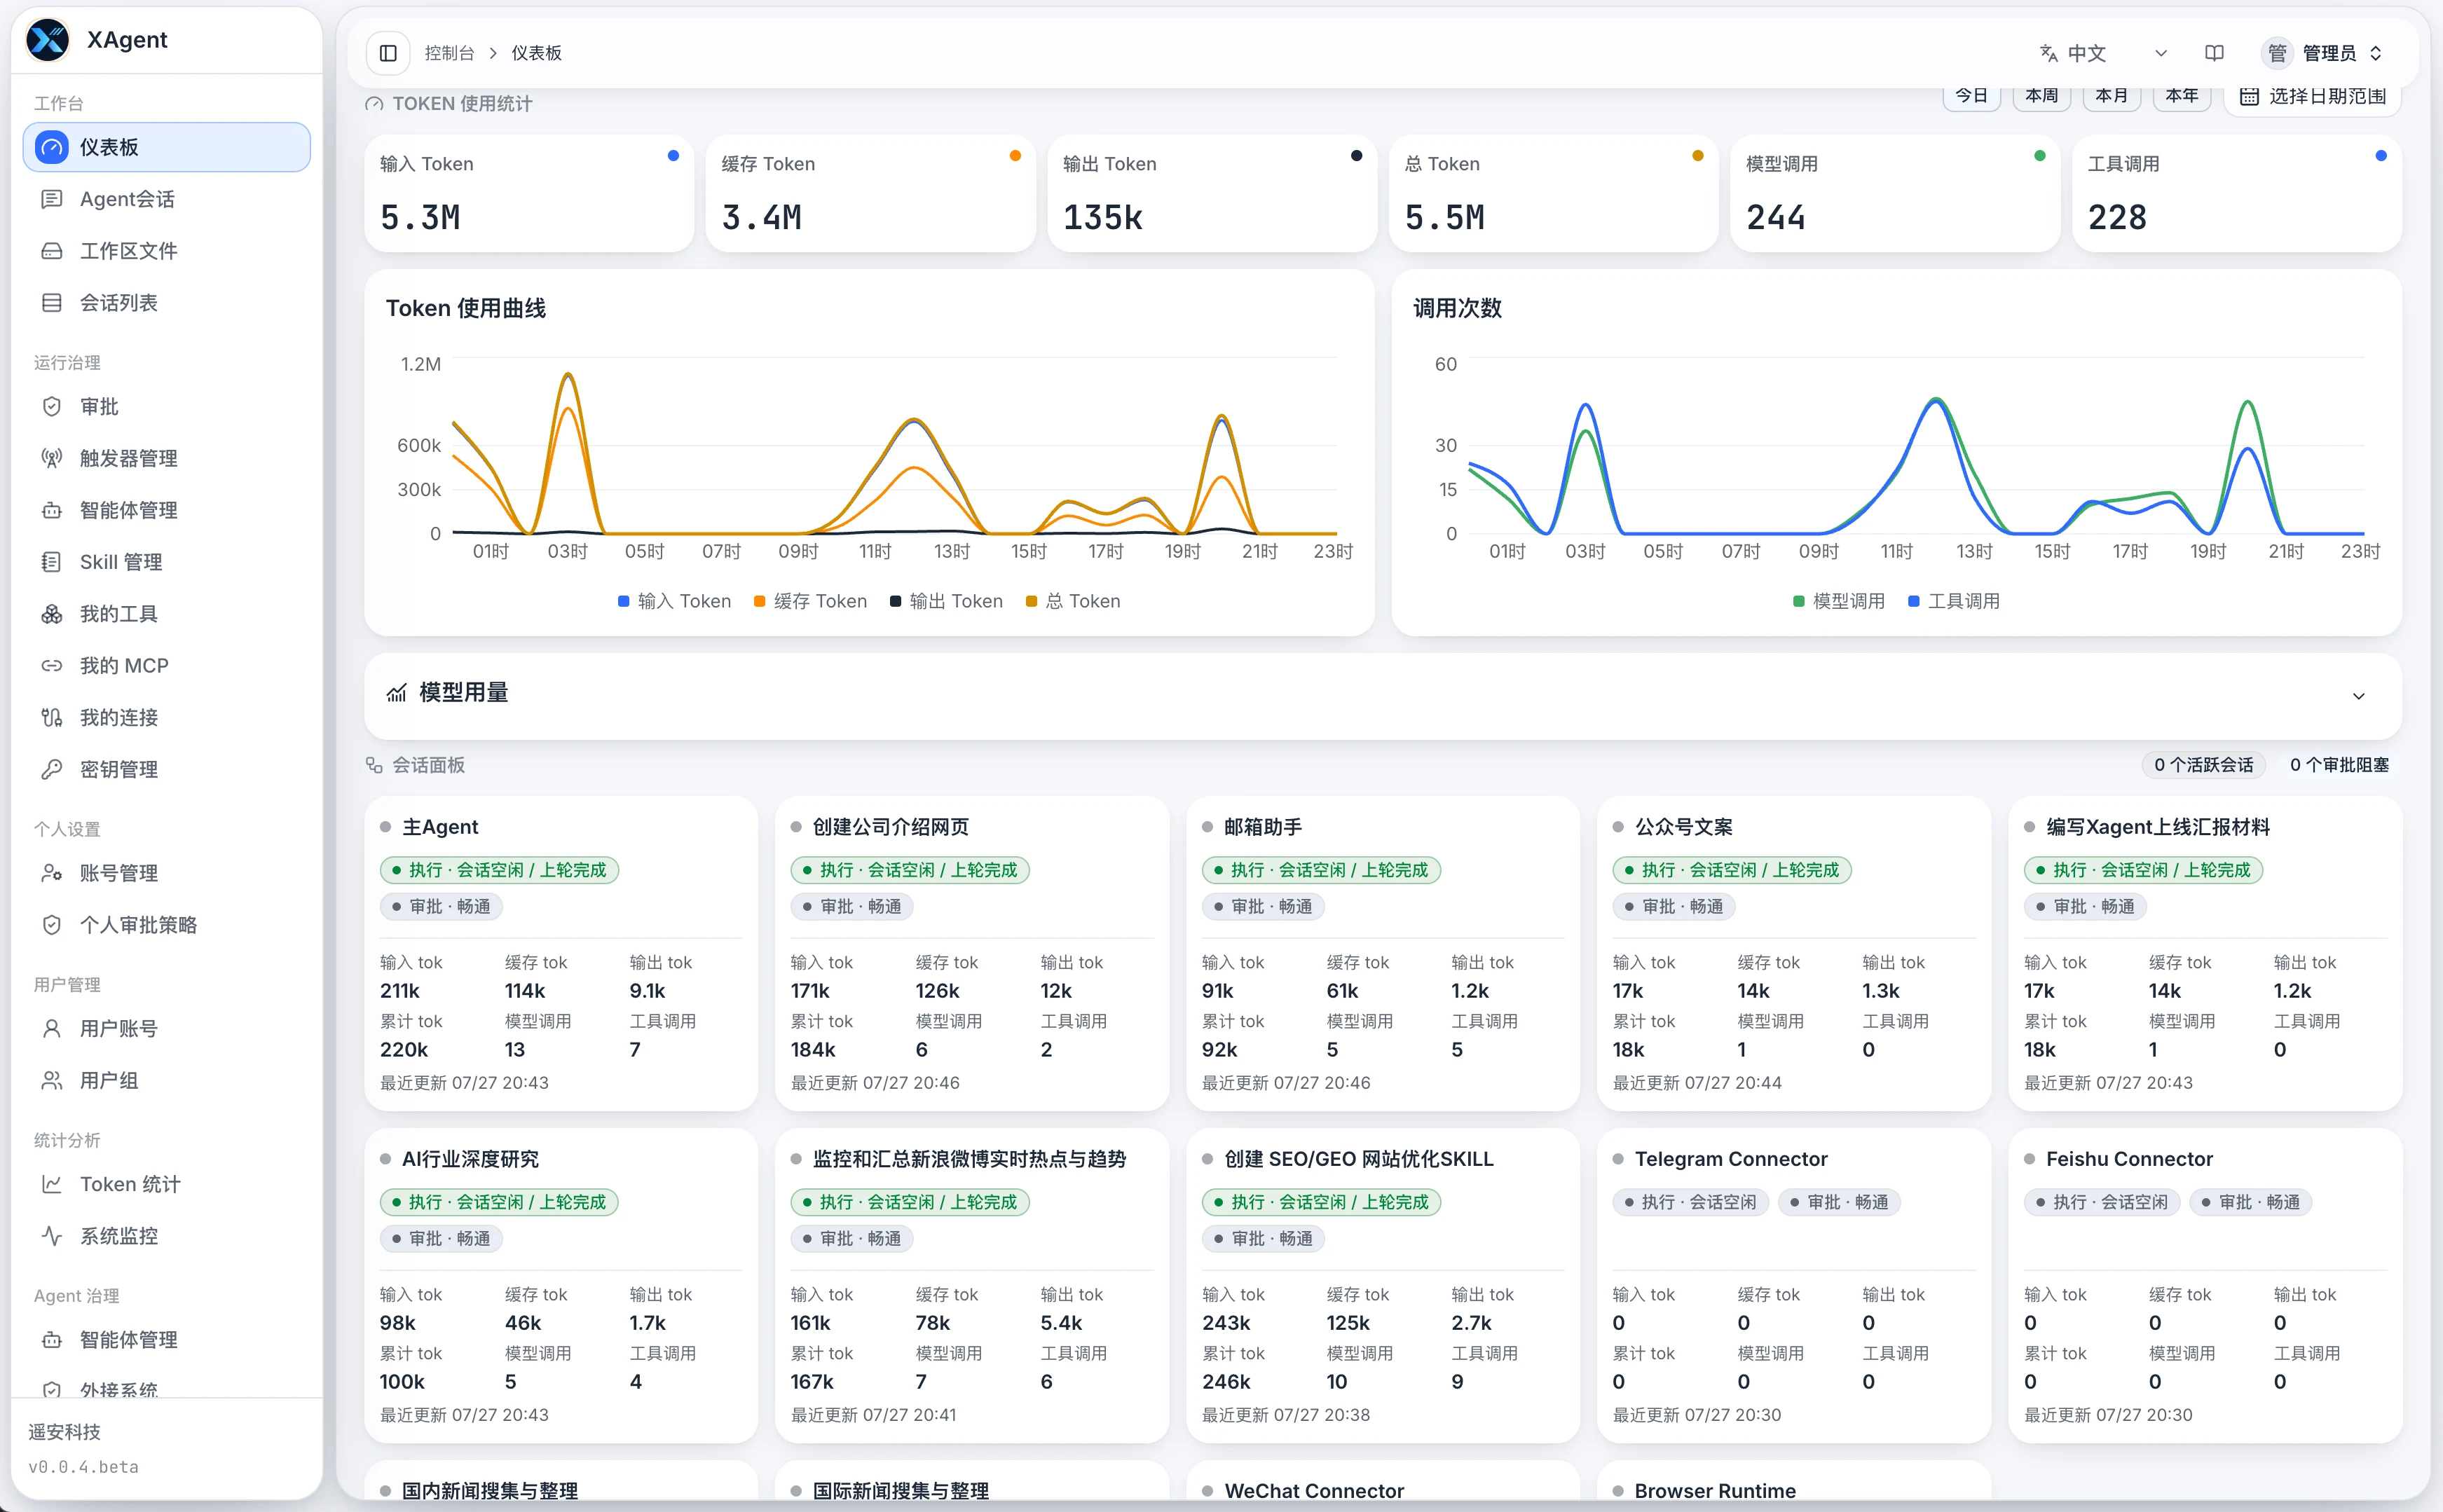Click the Skill 管理 notebook icon
This screenshot has height=1512, width=2443.
click(52, 562)
